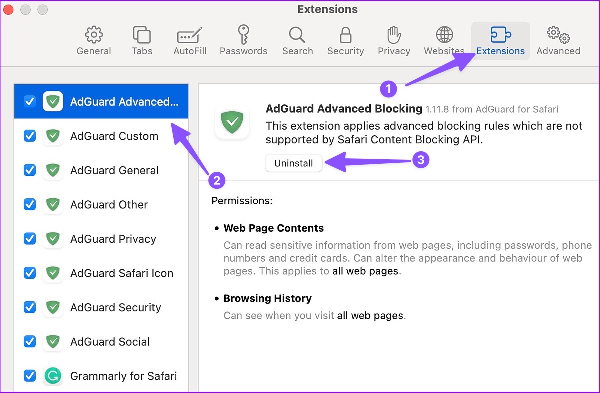Toggle the Grammarly for Safari checkbox
The image size is (600, 393).
[30, 376]
